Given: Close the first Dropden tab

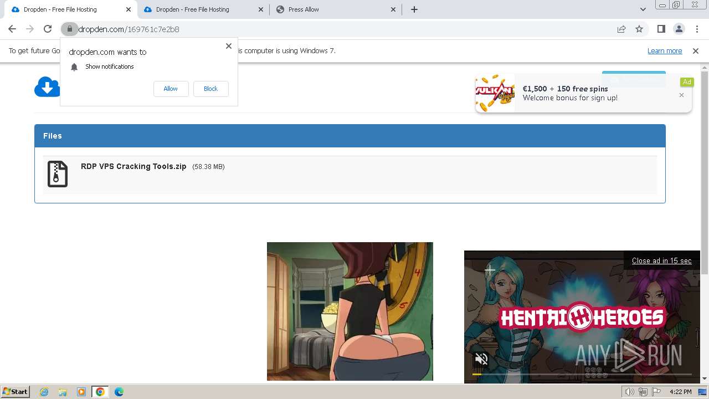Looking at the screenshot, I should point(128,9).
